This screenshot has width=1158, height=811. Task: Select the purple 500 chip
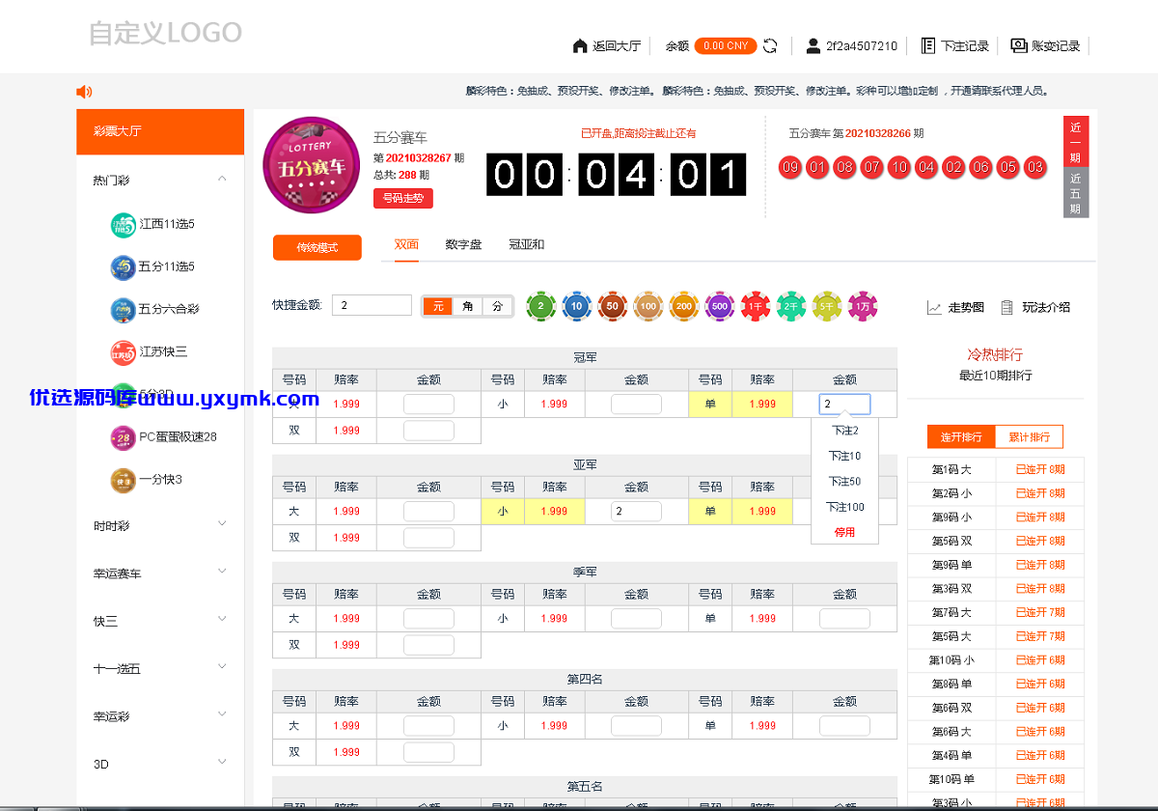click(x=720, y=306)
